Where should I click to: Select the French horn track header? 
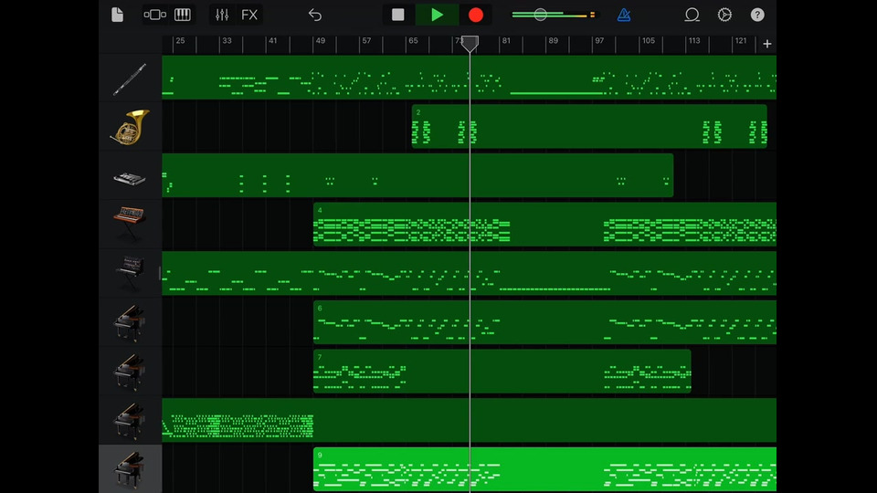click(x=131, y=127)
